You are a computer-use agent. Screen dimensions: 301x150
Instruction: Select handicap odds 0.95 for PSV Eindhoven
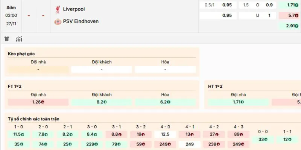(219, 15)
